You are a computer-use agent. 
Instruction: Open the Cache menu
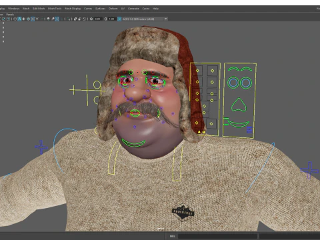pyautogui.click(x=146, y=9)
